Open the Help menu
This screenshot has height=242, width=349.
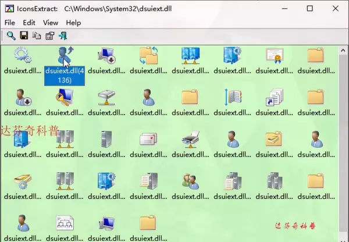coord(73,23)
